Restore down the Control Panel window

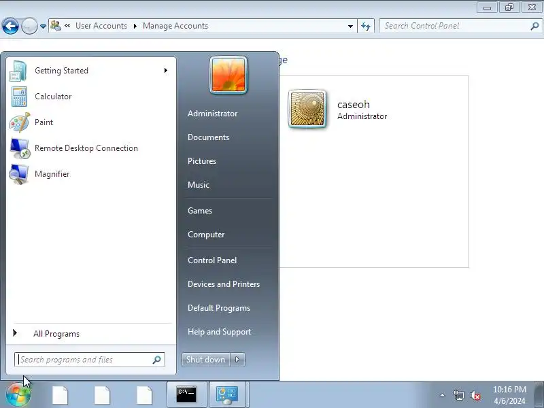[x=509, y=7]
